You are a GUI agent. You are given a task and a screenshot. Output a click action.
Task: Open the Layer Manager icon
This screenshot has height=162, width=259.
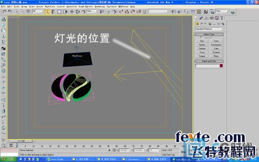pos(186,12)
